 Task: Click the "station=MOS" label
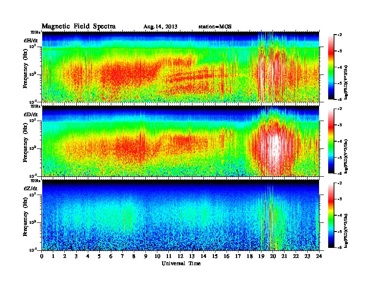point(215,26)
